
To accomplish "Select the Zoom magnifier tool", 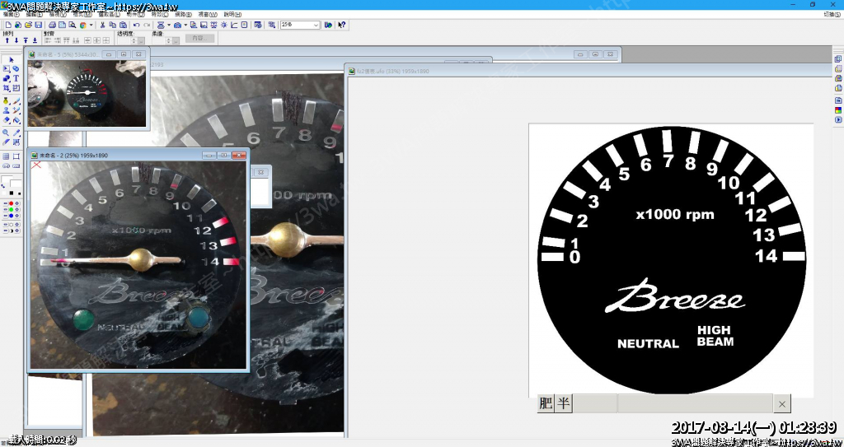I will pyautogui.click(x=7, y=132).
